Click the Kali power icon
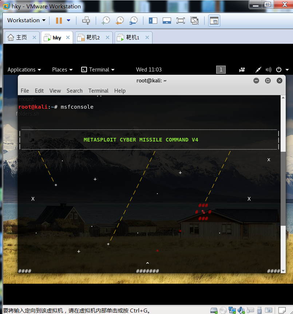This screenshot has width=293, height=314. pyautogui.click(x=278, y=70)
